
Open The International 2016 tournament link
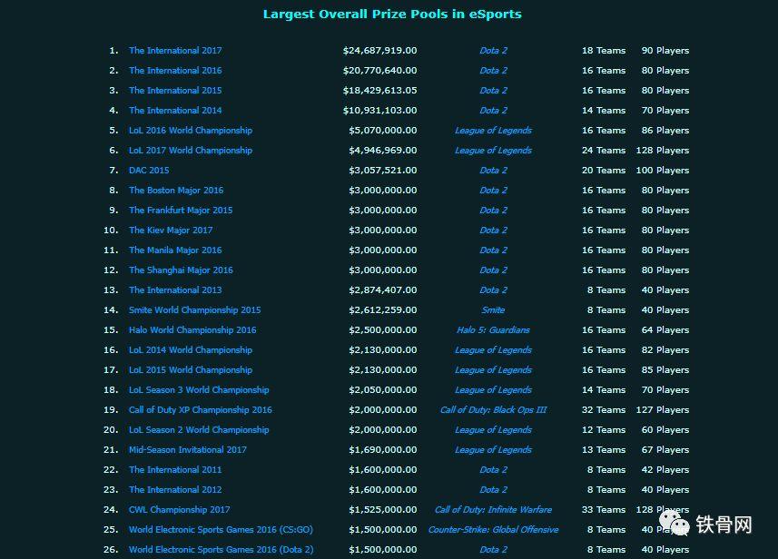pyautogui.click(x=175, y=71)
